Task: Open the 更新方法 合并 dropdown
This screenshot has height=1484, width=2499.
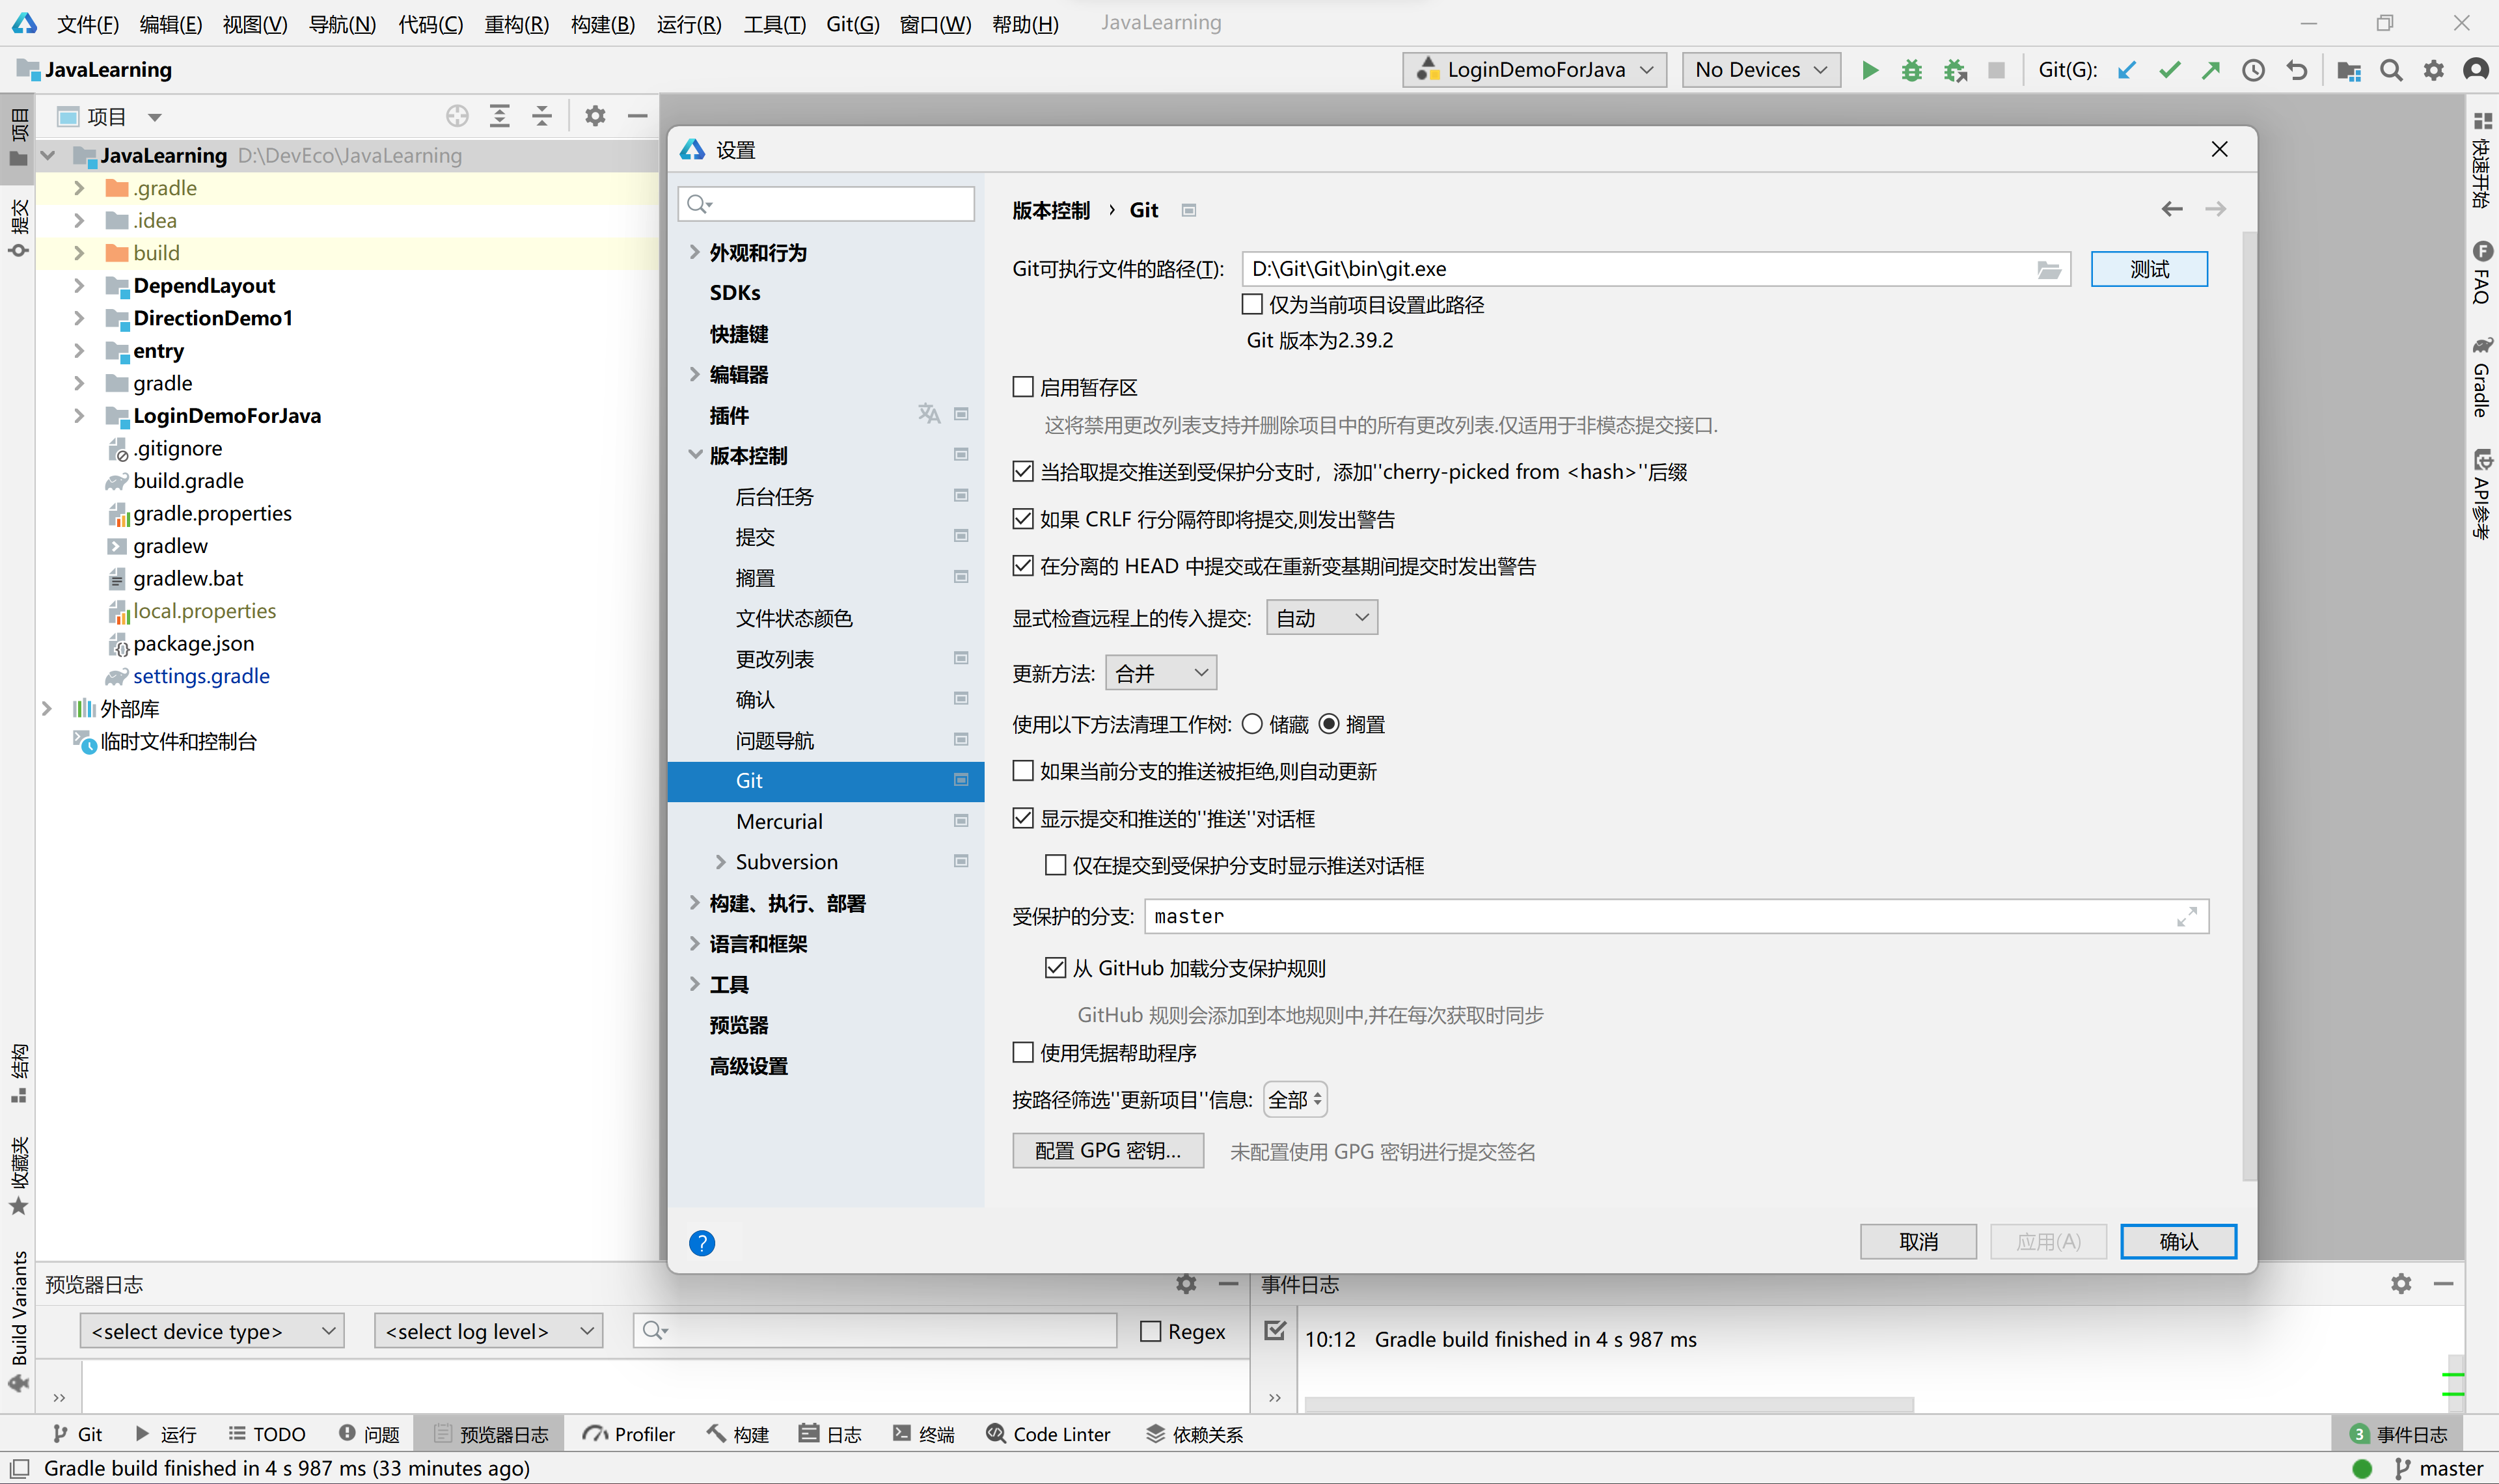Action: pyautogui.click(x=1161, y=673)
